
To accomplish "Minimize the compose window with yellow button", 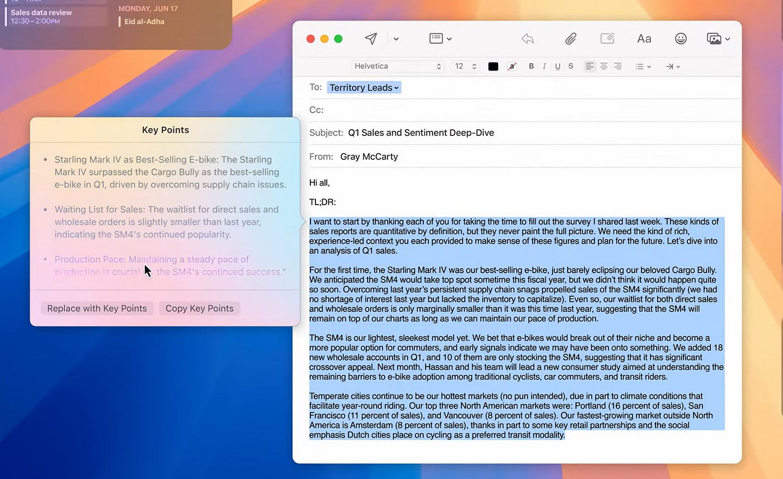I will click(324, 39).
